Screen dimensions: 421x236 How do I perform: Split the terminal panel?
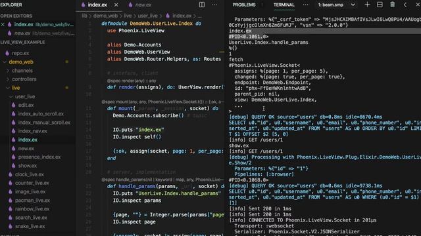[x=380, y=5]
